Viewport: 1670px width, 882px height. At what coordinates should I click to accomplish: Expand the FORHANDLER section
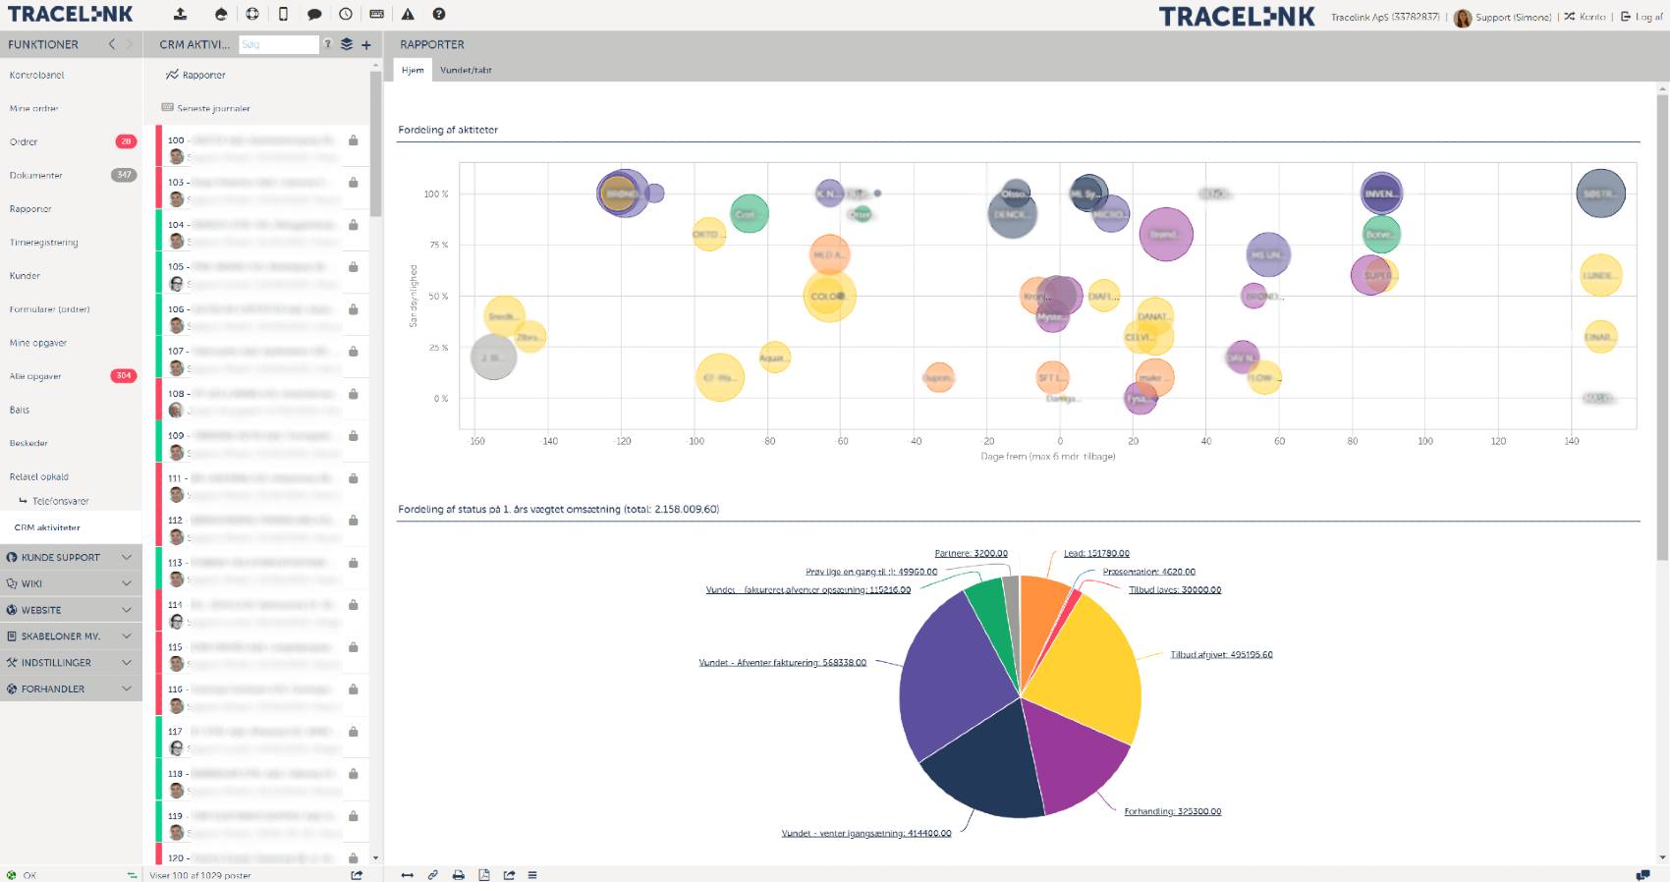tap(71, 689)
